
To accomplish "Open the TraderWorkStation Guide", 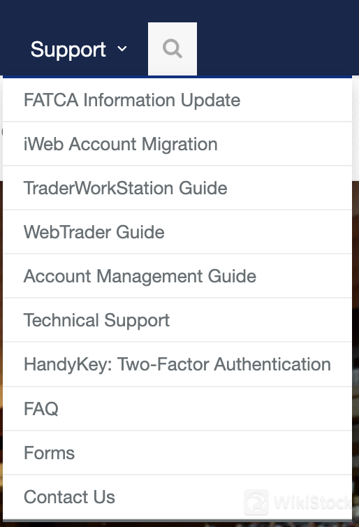I will 177,188.
